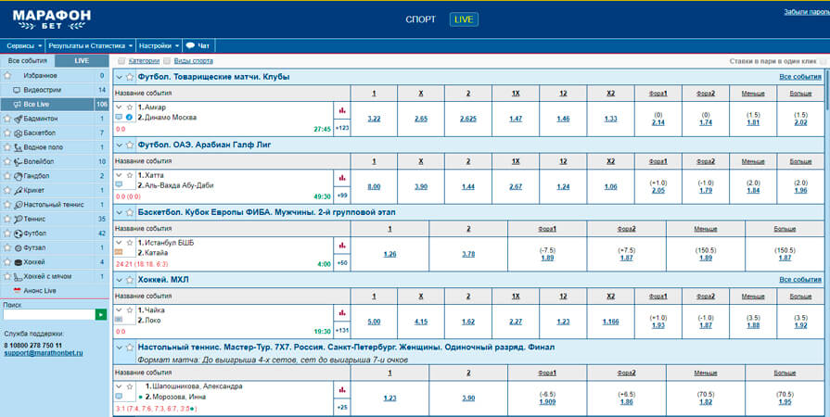Click the star next to Футбол in sidebar
This screenshot has width=830, height=417.
[x=6, y=234]
